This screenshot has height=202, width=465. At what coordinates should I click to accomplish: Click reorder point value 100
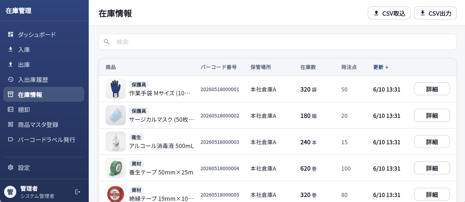[x=346, y=168]
